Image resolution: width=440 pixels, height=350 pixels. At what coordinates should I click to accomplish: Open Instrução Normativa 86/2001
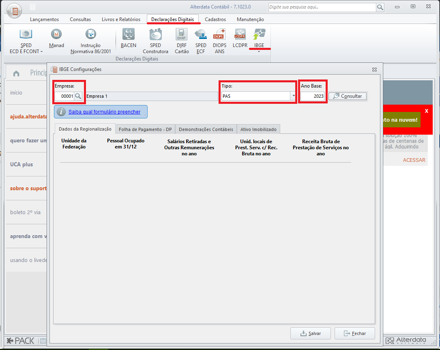coord(91,41)
